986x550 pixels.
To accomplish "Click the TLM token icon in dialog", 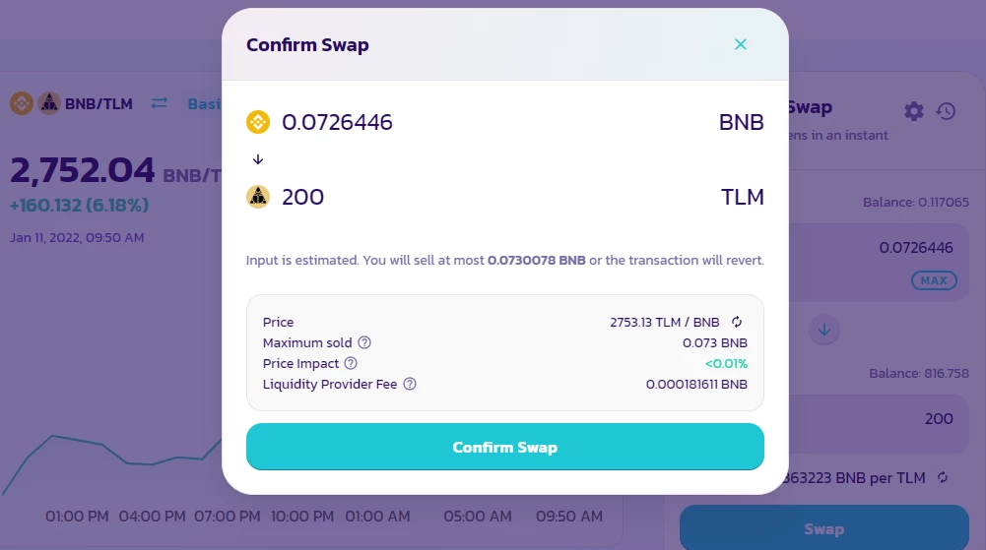I will (258, 197).
